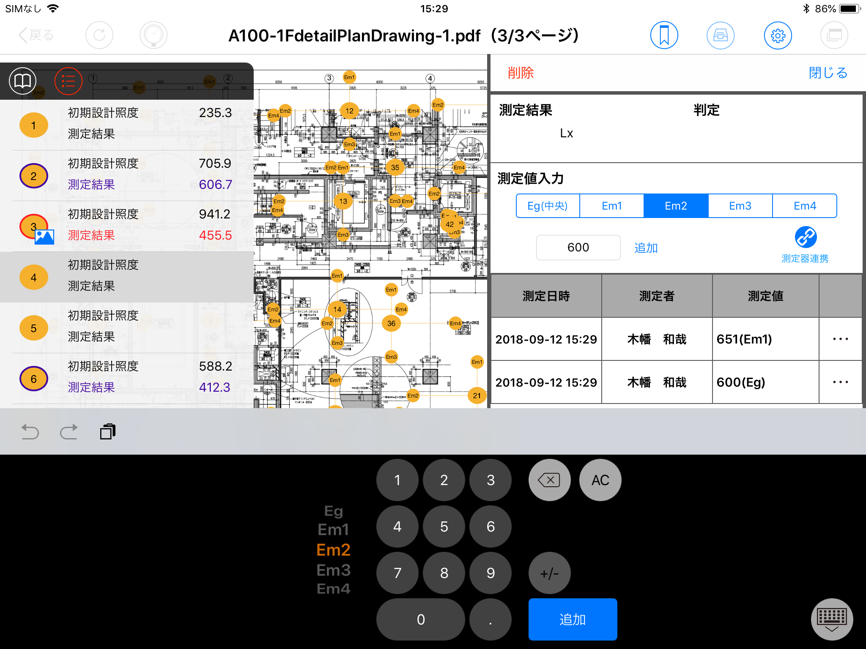Tap the bookmark icon in top toolbar
866x649 pixels.
[664, 35]
